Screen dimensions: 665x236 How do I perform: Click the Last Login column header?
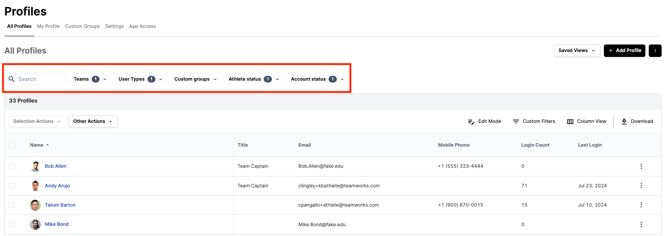(x=590, y=145)
